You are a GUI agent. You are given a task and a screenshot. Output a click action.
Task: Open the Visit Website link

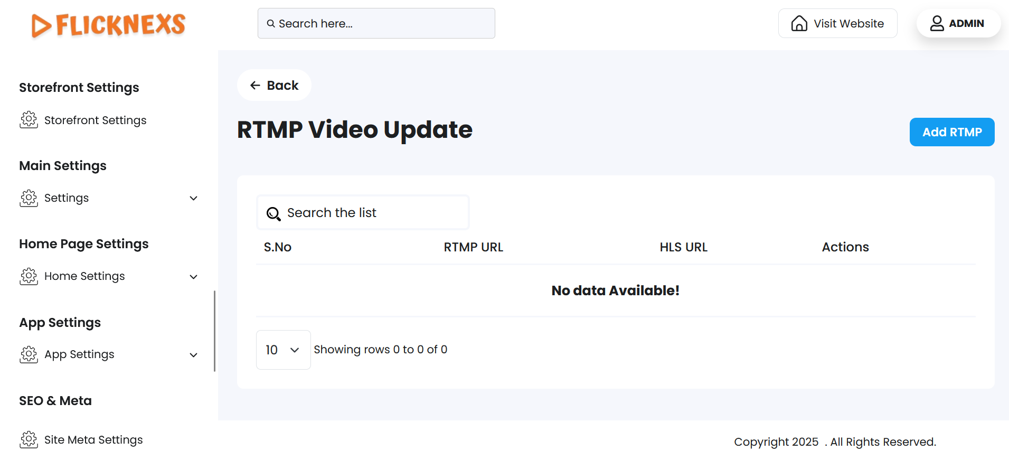point(848,24)
